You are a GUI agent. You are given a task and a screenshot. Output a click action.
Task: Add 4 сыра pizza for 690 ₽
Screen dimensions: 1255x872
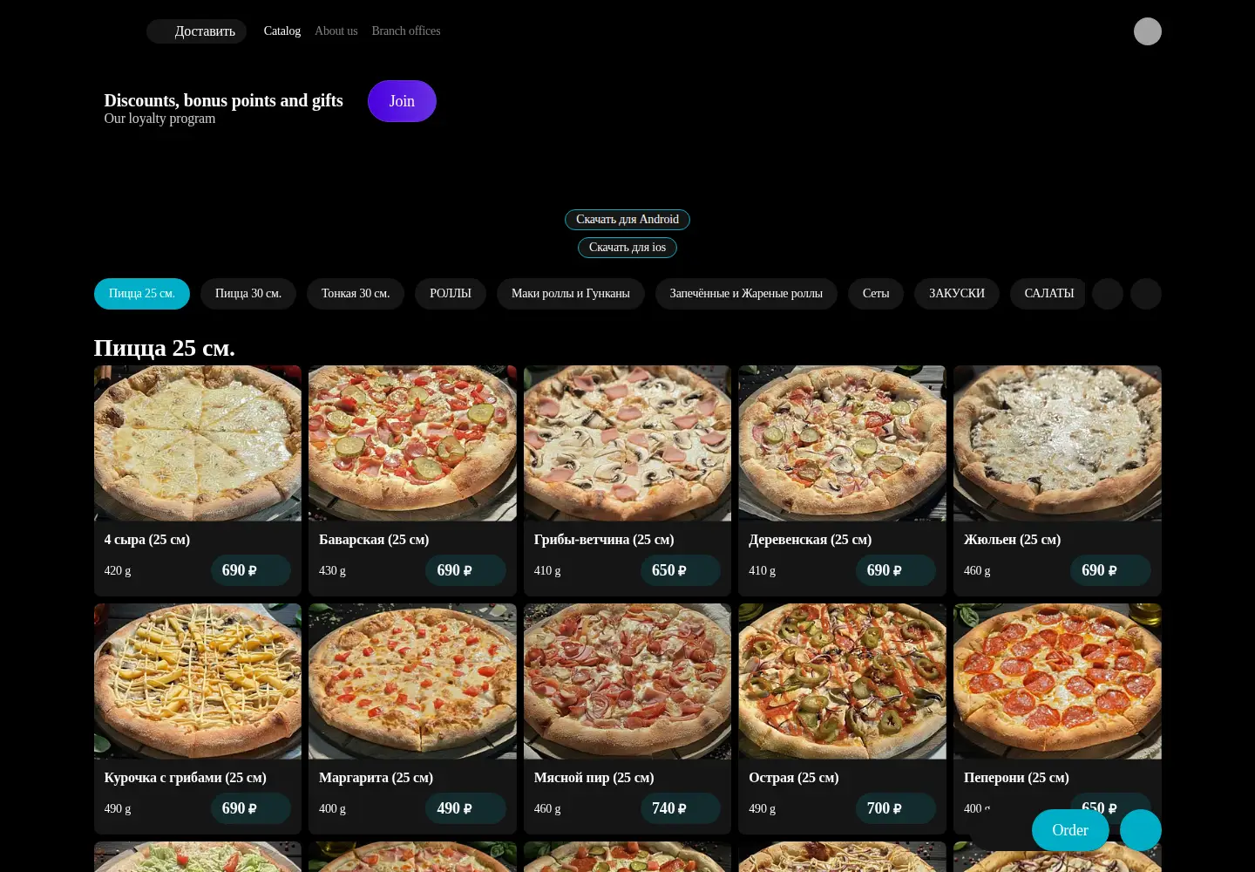(x=251, y=570)
